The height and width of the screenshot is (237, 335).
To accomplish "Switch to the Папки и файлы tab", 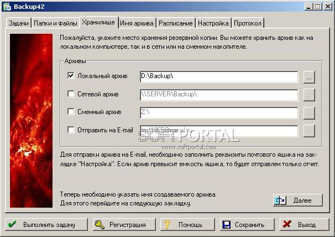I will pyautogui.click(x=55, y=23).
